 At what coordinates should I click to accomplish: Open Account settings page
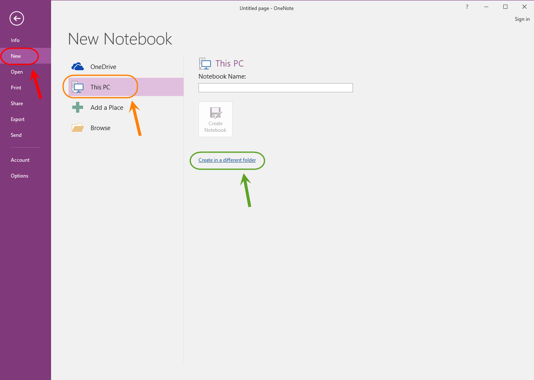click(x=20, y=160)
